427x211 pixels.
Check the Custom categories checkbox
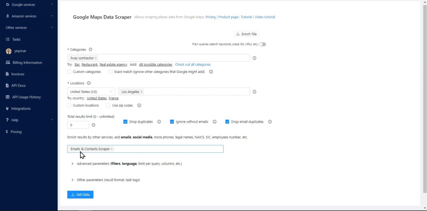[69, 72]
